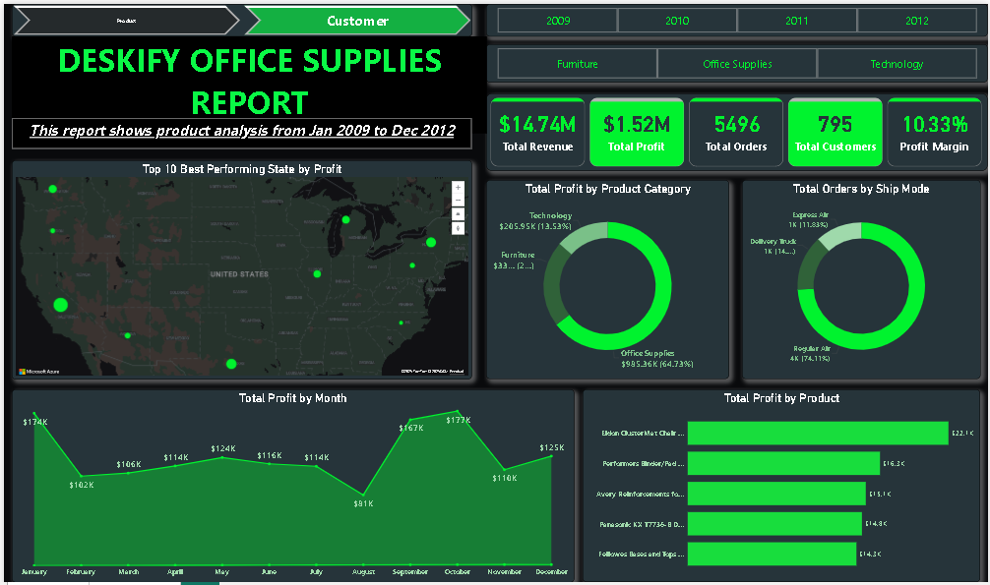Select the Total Customers KPI card
Screen dimensions: 990x585
(835, 133)
